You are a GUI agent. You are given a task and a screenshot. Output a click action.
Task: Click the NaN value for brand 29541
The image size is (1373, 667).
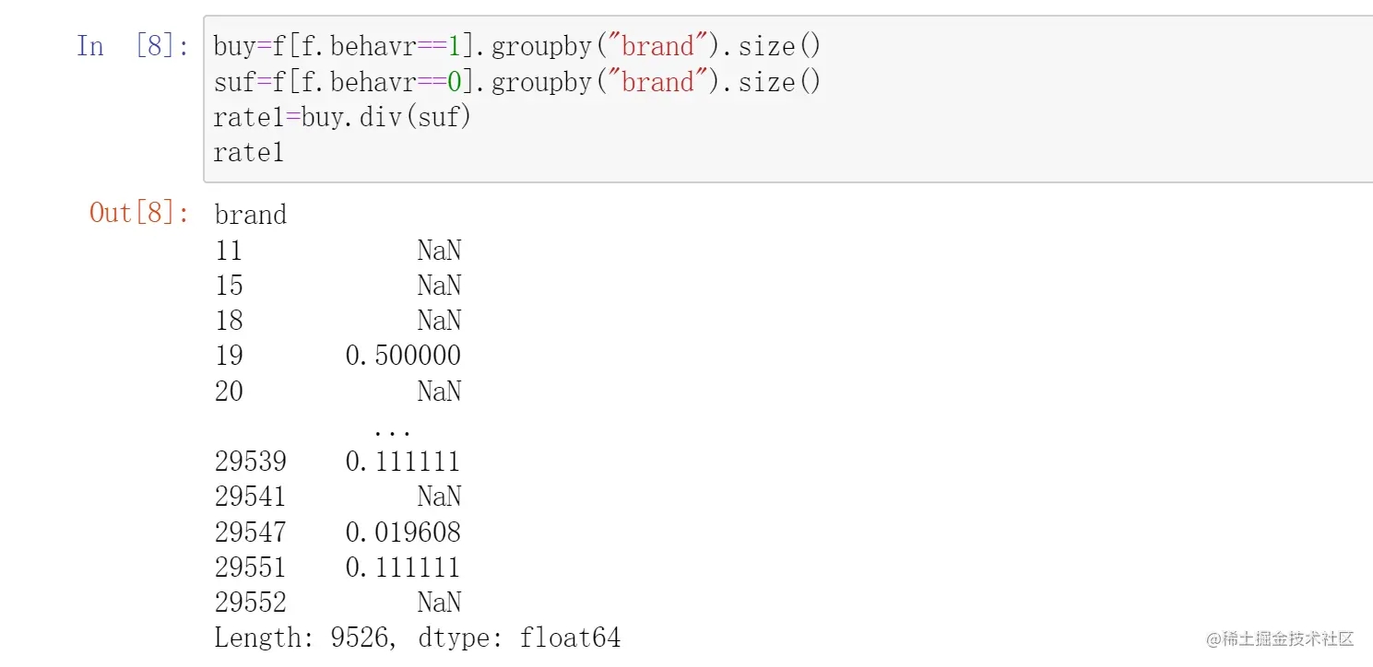(439, 497)
